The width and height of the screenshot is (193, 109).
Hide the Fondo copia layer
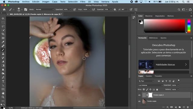pyautogui.click(x=139, y=101)
